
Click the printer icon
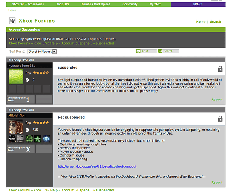138,51
